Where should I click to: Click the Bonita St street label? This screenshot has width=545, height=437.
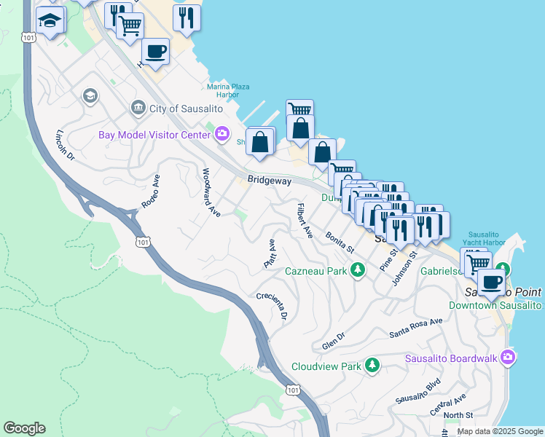340,243
